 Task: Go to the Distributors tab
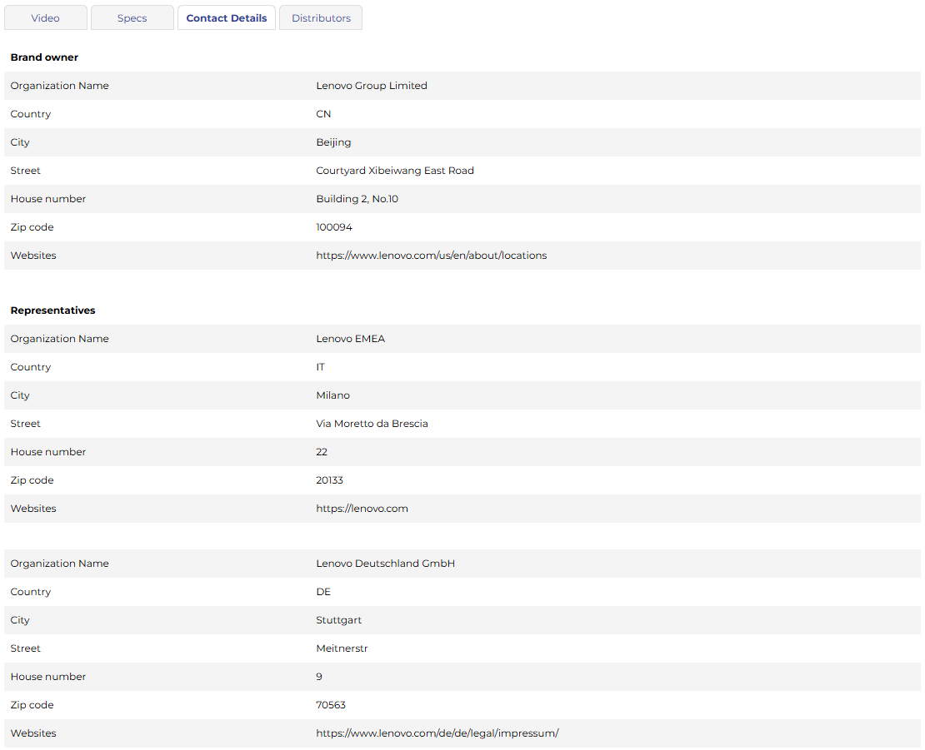(x=321, y=17)
